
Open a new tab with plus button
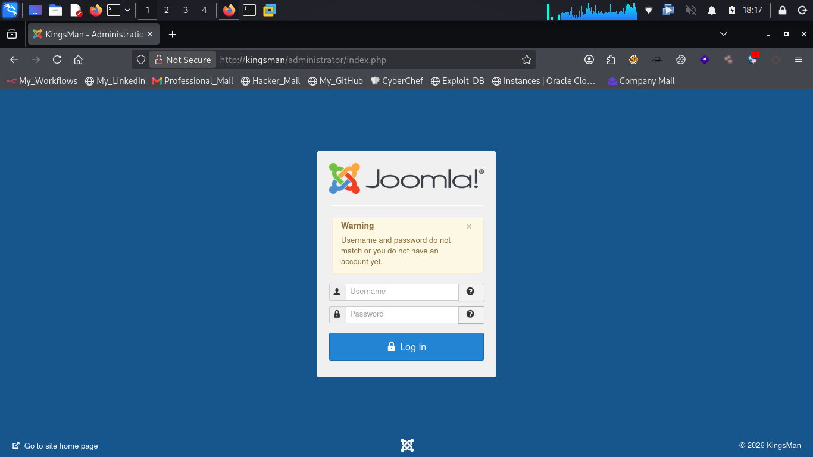pos(172,35)
